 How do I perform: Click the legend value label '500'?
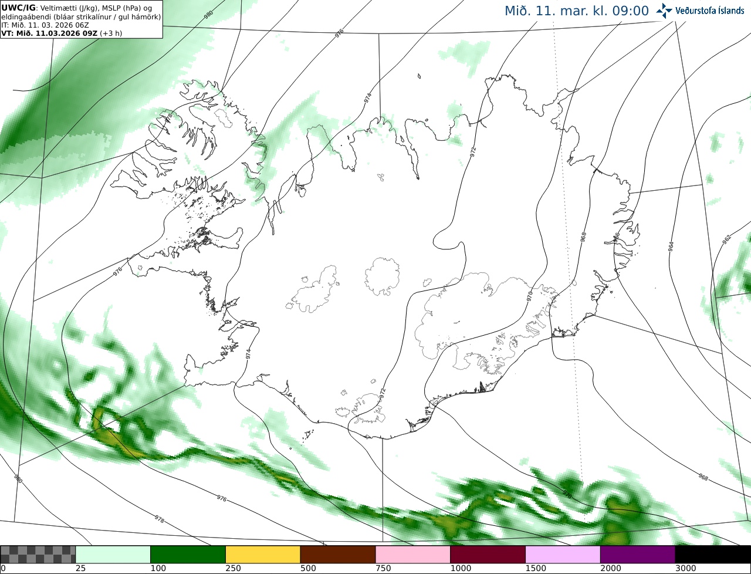point(308,569)
